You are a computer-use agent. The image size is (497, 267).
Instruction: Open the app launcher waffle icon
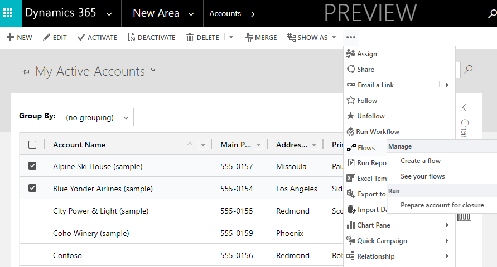coord(11,13)
